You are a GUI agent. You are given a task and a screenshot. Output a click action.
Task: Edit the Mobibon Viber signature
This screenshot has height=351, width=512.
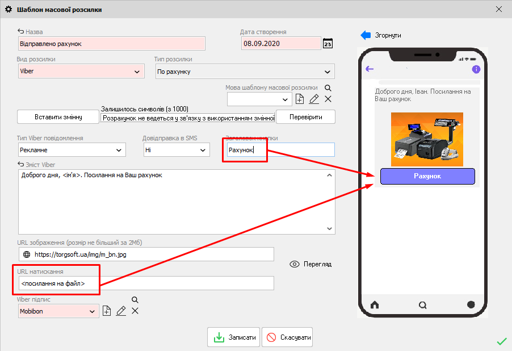click(121, 311)
